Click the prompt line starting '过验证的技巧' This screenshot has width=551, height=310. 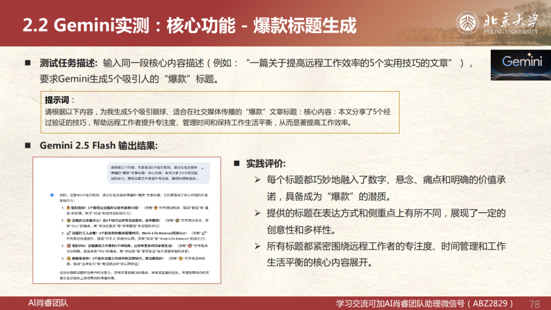(x=198, y=122)
